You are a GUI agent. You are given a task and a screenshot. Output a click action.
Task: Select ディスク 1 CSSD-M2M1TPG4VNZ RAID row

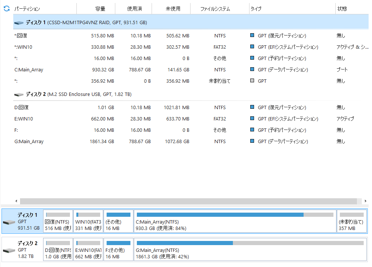pos(191,23)
